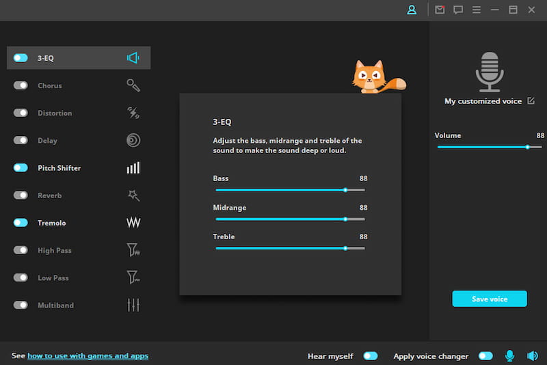Screen dimensions: 547x365
Task: Edit the My customized voice name
Action: 531,100
